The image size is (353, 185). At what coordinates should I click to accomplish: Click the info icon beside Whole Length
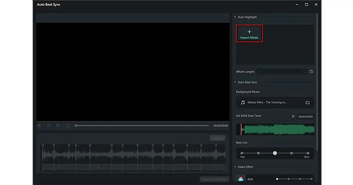[311, 72]
